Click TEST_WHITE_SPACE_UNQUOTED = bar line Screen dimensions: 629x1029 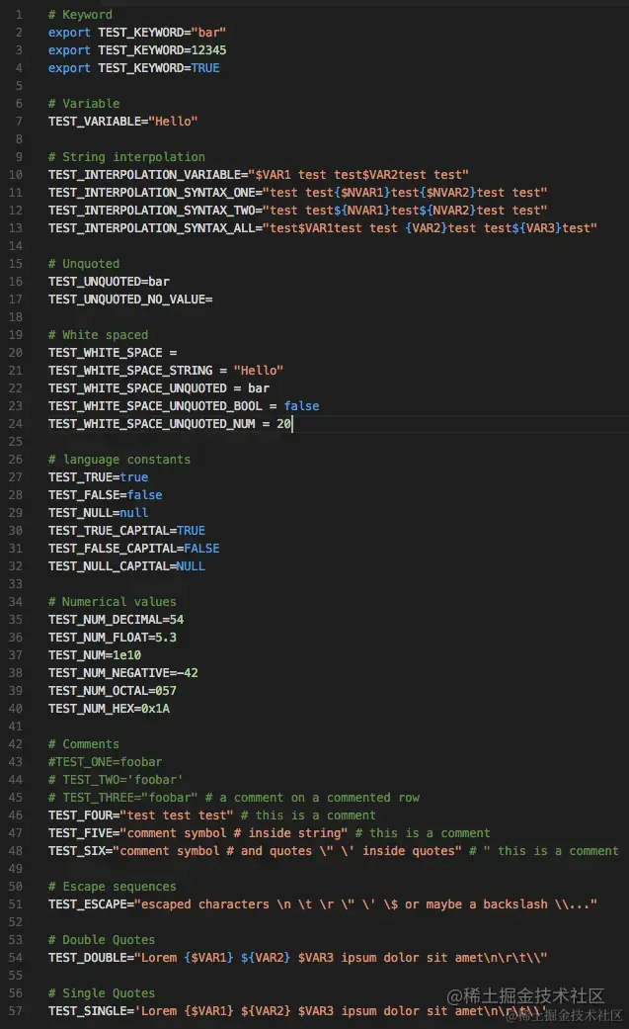pyautogui.click(x=159, y=387)
